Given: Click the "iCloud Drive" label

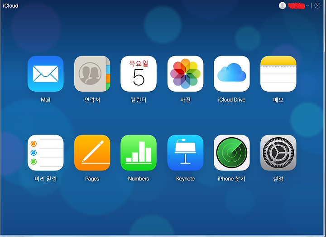Looking at the screenshot, I should pyautogui.click(x=232, y=100).
